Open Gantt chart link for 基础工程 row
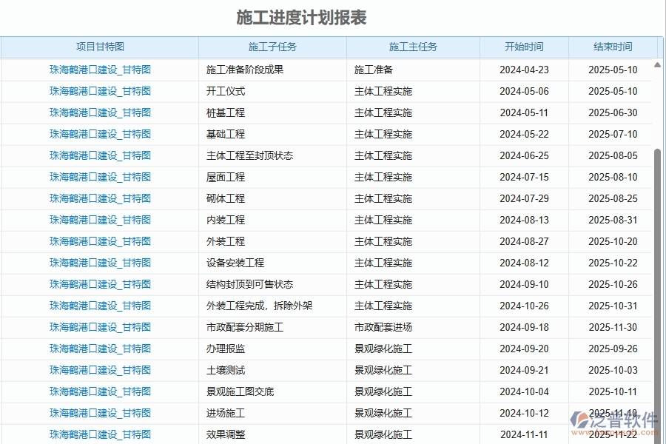Screen dimensions: 666x444 tap(98, 134)
